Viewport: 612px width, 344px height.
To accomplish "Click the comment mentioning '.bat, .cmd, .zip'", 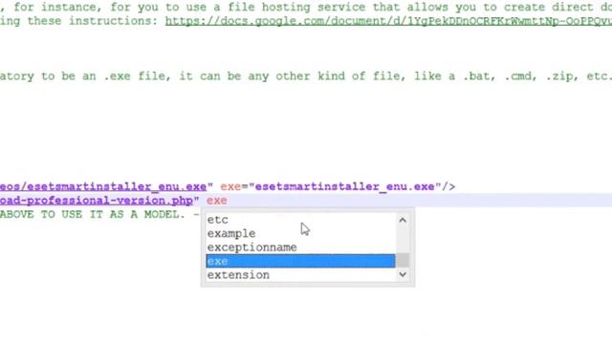I will click(306, 76).
